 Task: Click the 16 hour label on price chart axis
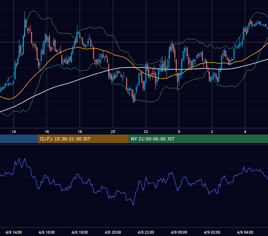point(47,132)
